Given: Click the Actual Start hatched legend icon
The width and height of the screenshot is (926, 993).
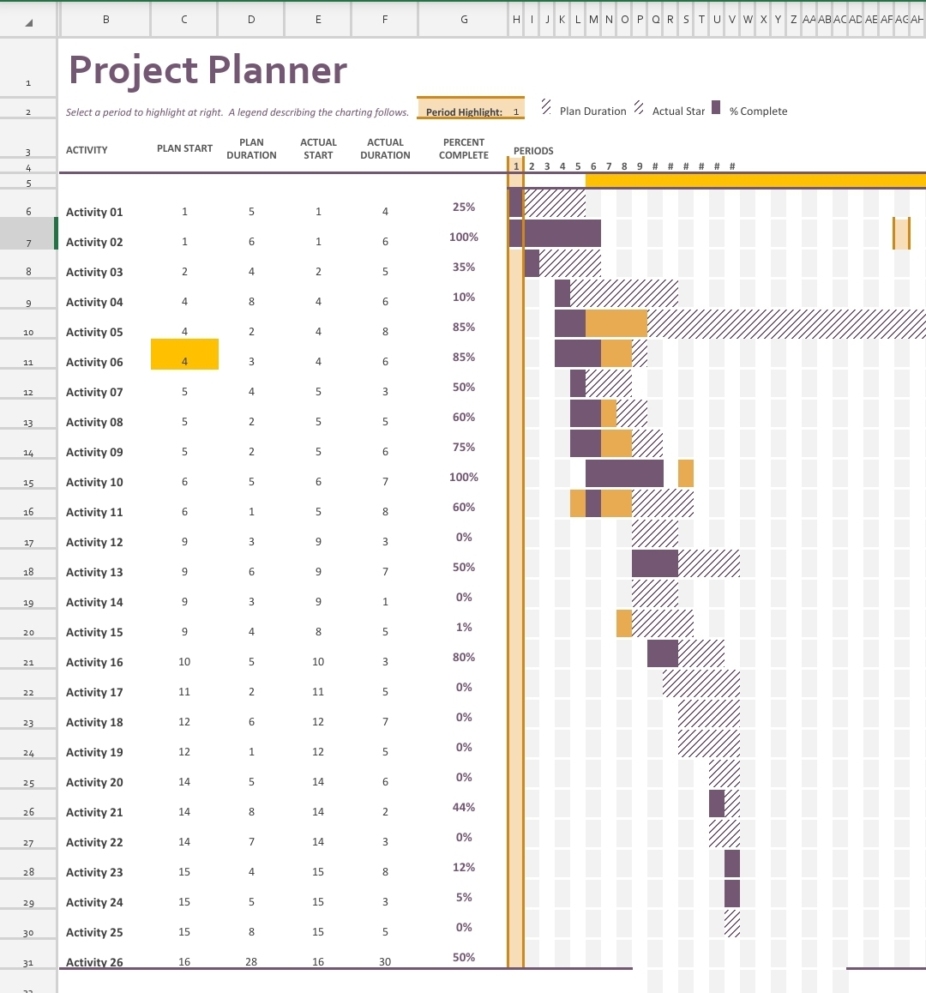Looking at the screenshot, I should pos(638,106).
